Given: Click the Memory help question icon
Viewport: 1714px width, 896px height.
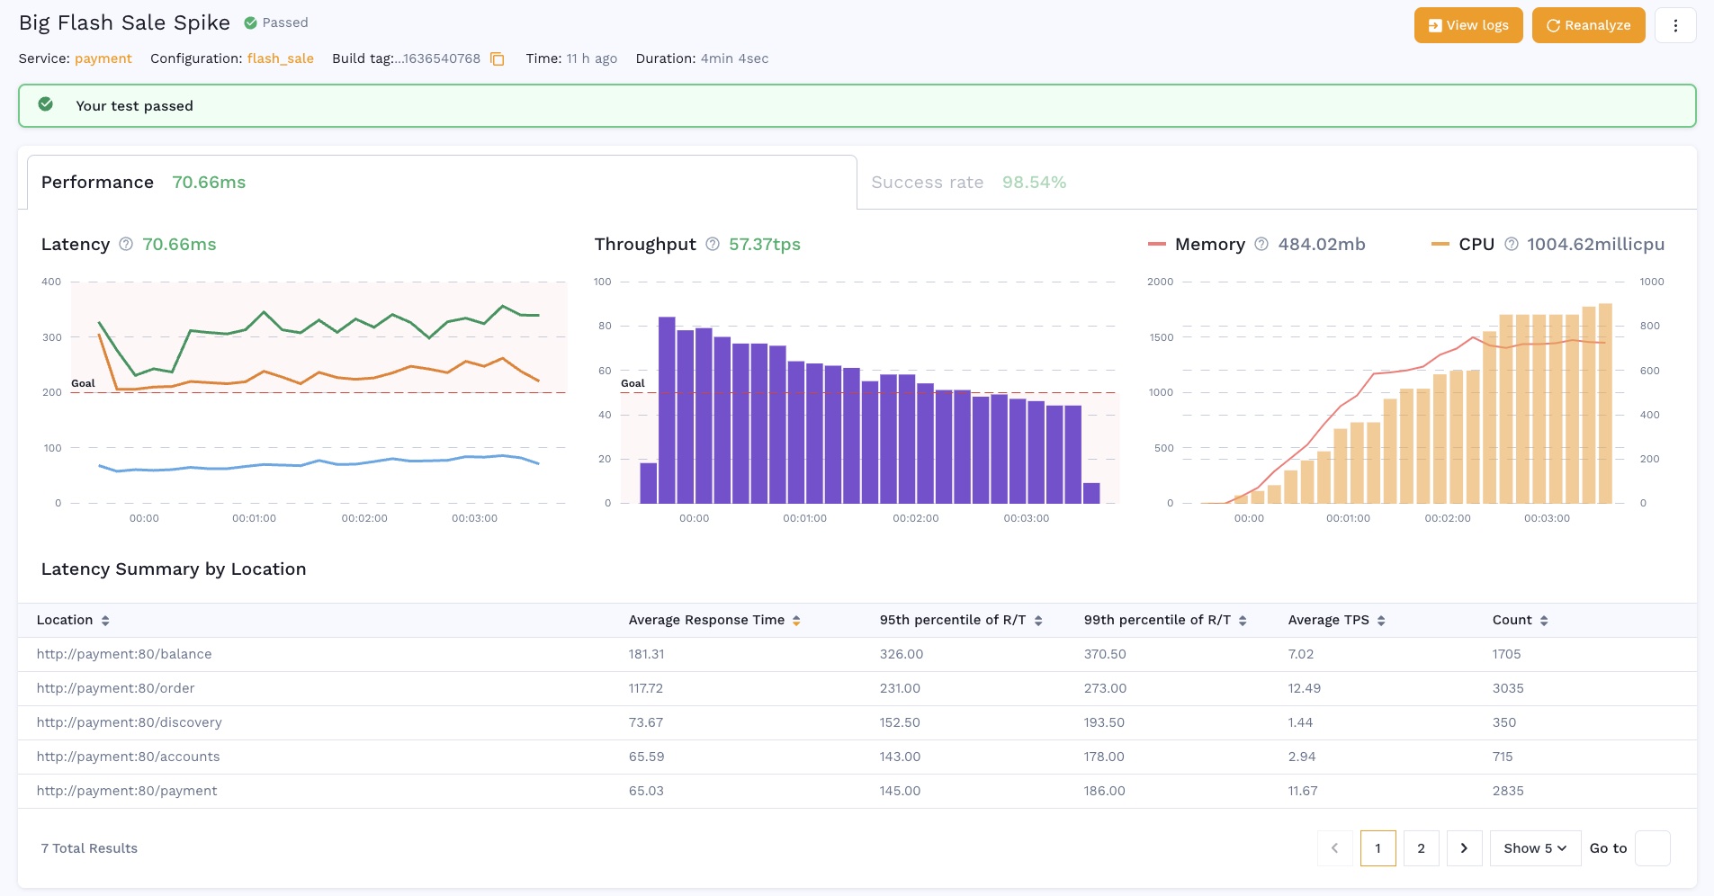Looking at the screenshot, I should (x=1261, y=244).
